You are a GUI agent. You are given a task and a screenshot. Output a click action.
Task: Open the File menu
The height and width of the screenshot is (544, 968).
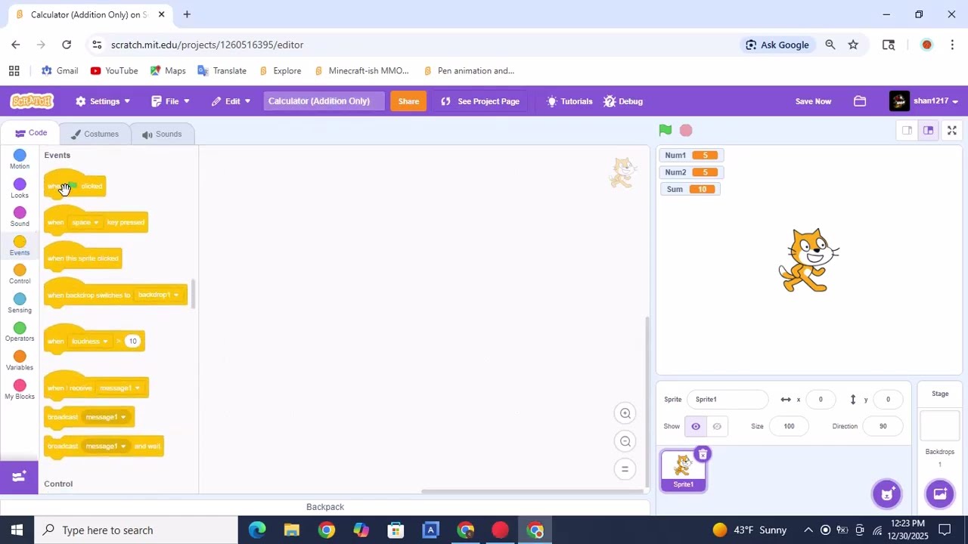click(171, 101)
